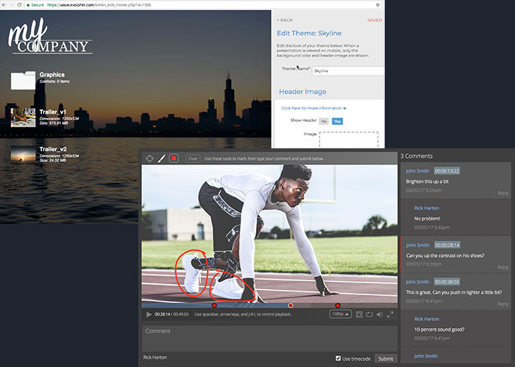Viewport: 515px width, 367px height.
Task: Click the browser back arrow
Action: pyautogui.click(x=4, y=5)
